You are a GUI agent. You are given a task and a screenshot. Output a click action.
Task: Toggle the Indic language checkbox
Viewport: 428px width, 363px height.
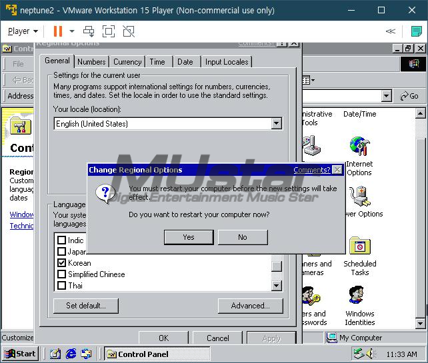62,240
